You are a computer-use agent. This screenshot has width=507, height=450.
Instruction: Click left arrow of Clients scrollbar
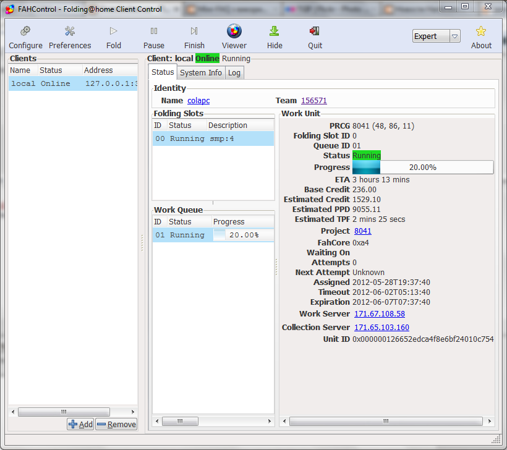[13, 412]
